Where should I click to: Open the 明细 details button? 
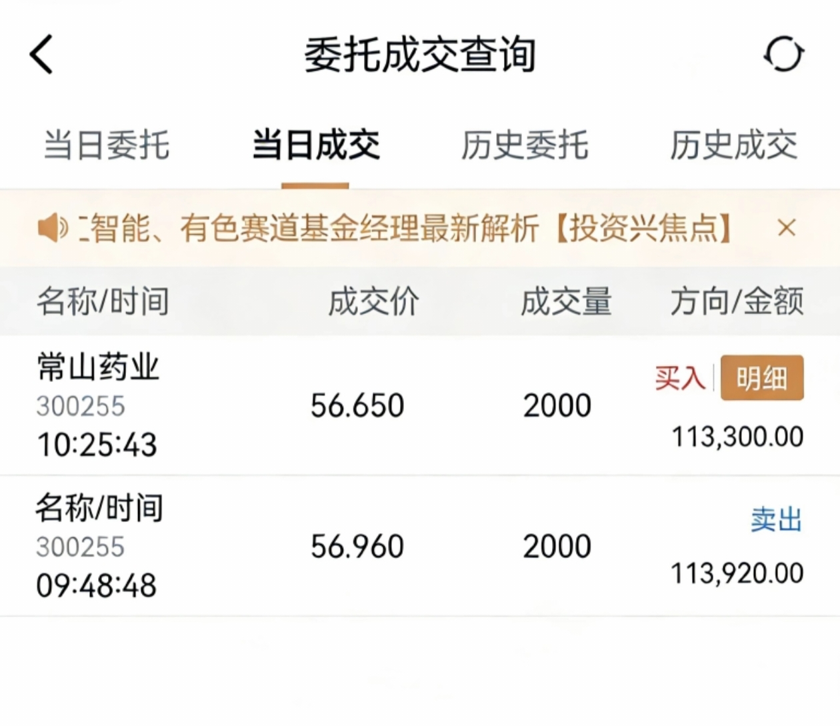pyautogui.click(x=761, y=379)
